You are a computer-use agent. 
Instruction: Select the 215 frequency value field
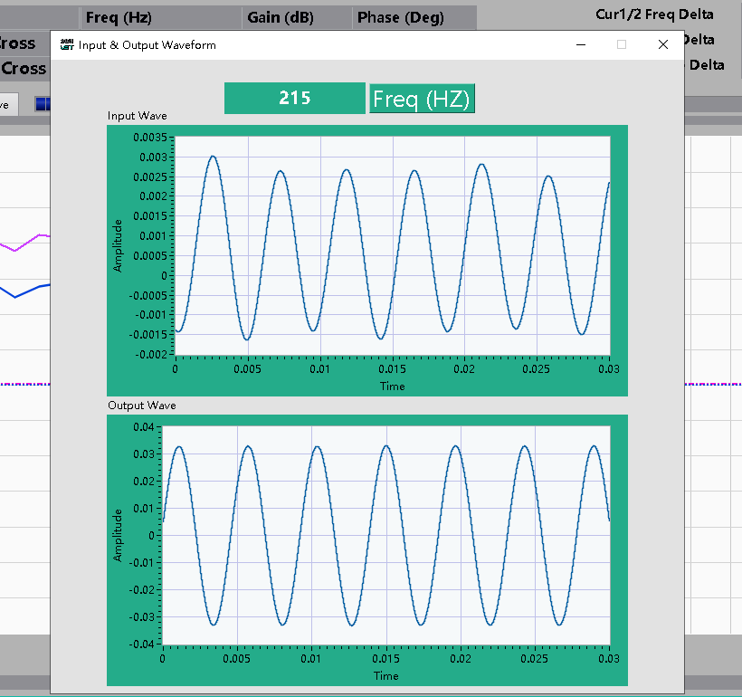tap(294, 98)
